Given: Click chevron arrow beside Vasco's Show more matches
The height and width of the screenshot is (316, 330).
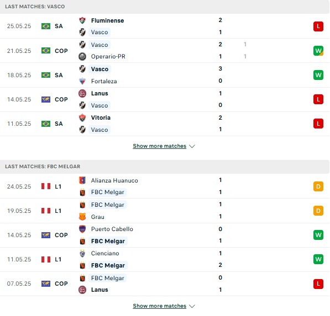Looking at the screenshot, I should 192,146.
